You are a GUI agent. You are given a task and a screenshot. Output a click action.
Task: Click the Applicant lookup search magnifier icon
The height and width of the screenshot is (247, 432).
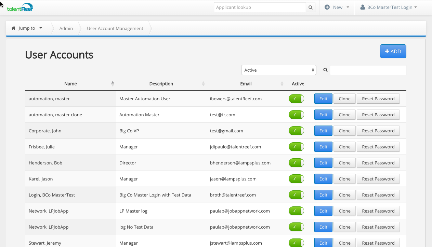(310, 7)
